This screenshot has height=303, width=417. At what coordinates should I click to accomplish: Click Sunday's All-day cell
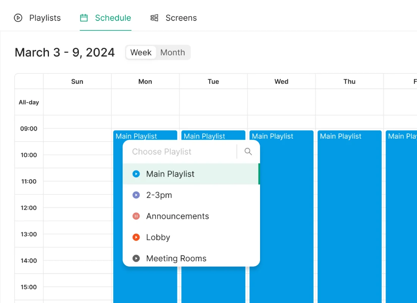(77, 102)
